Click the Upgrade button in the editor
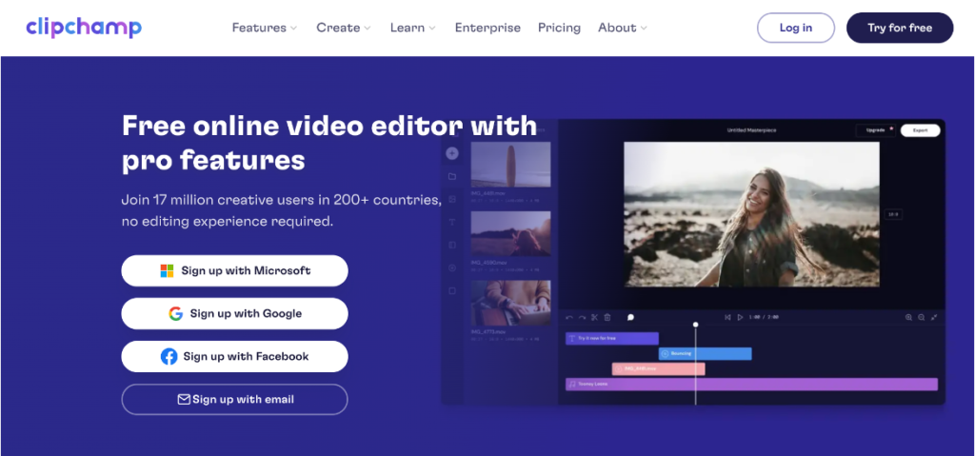975x456 pixels. (875, 130)
